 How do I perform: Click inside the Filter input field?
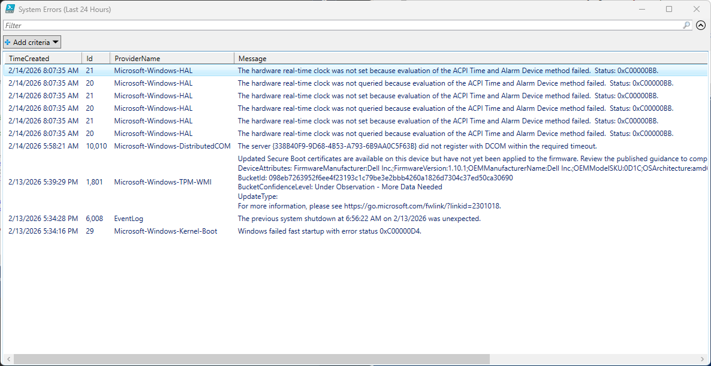240,25
